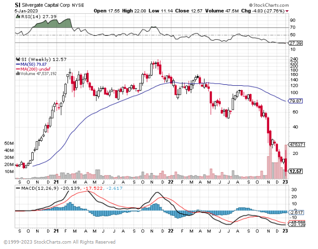The width and height of the screenshot is (318, 249).
Task: Click the 100 label on the price axis
Action: click(x=294, y=93)
